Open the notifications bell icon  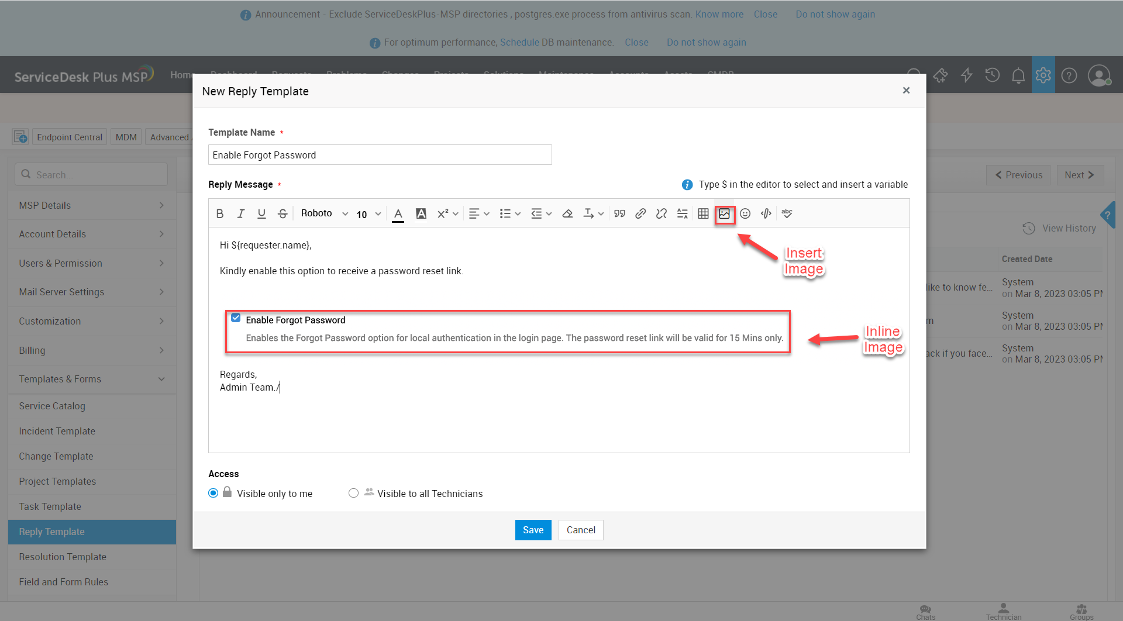pos(1018,75)
